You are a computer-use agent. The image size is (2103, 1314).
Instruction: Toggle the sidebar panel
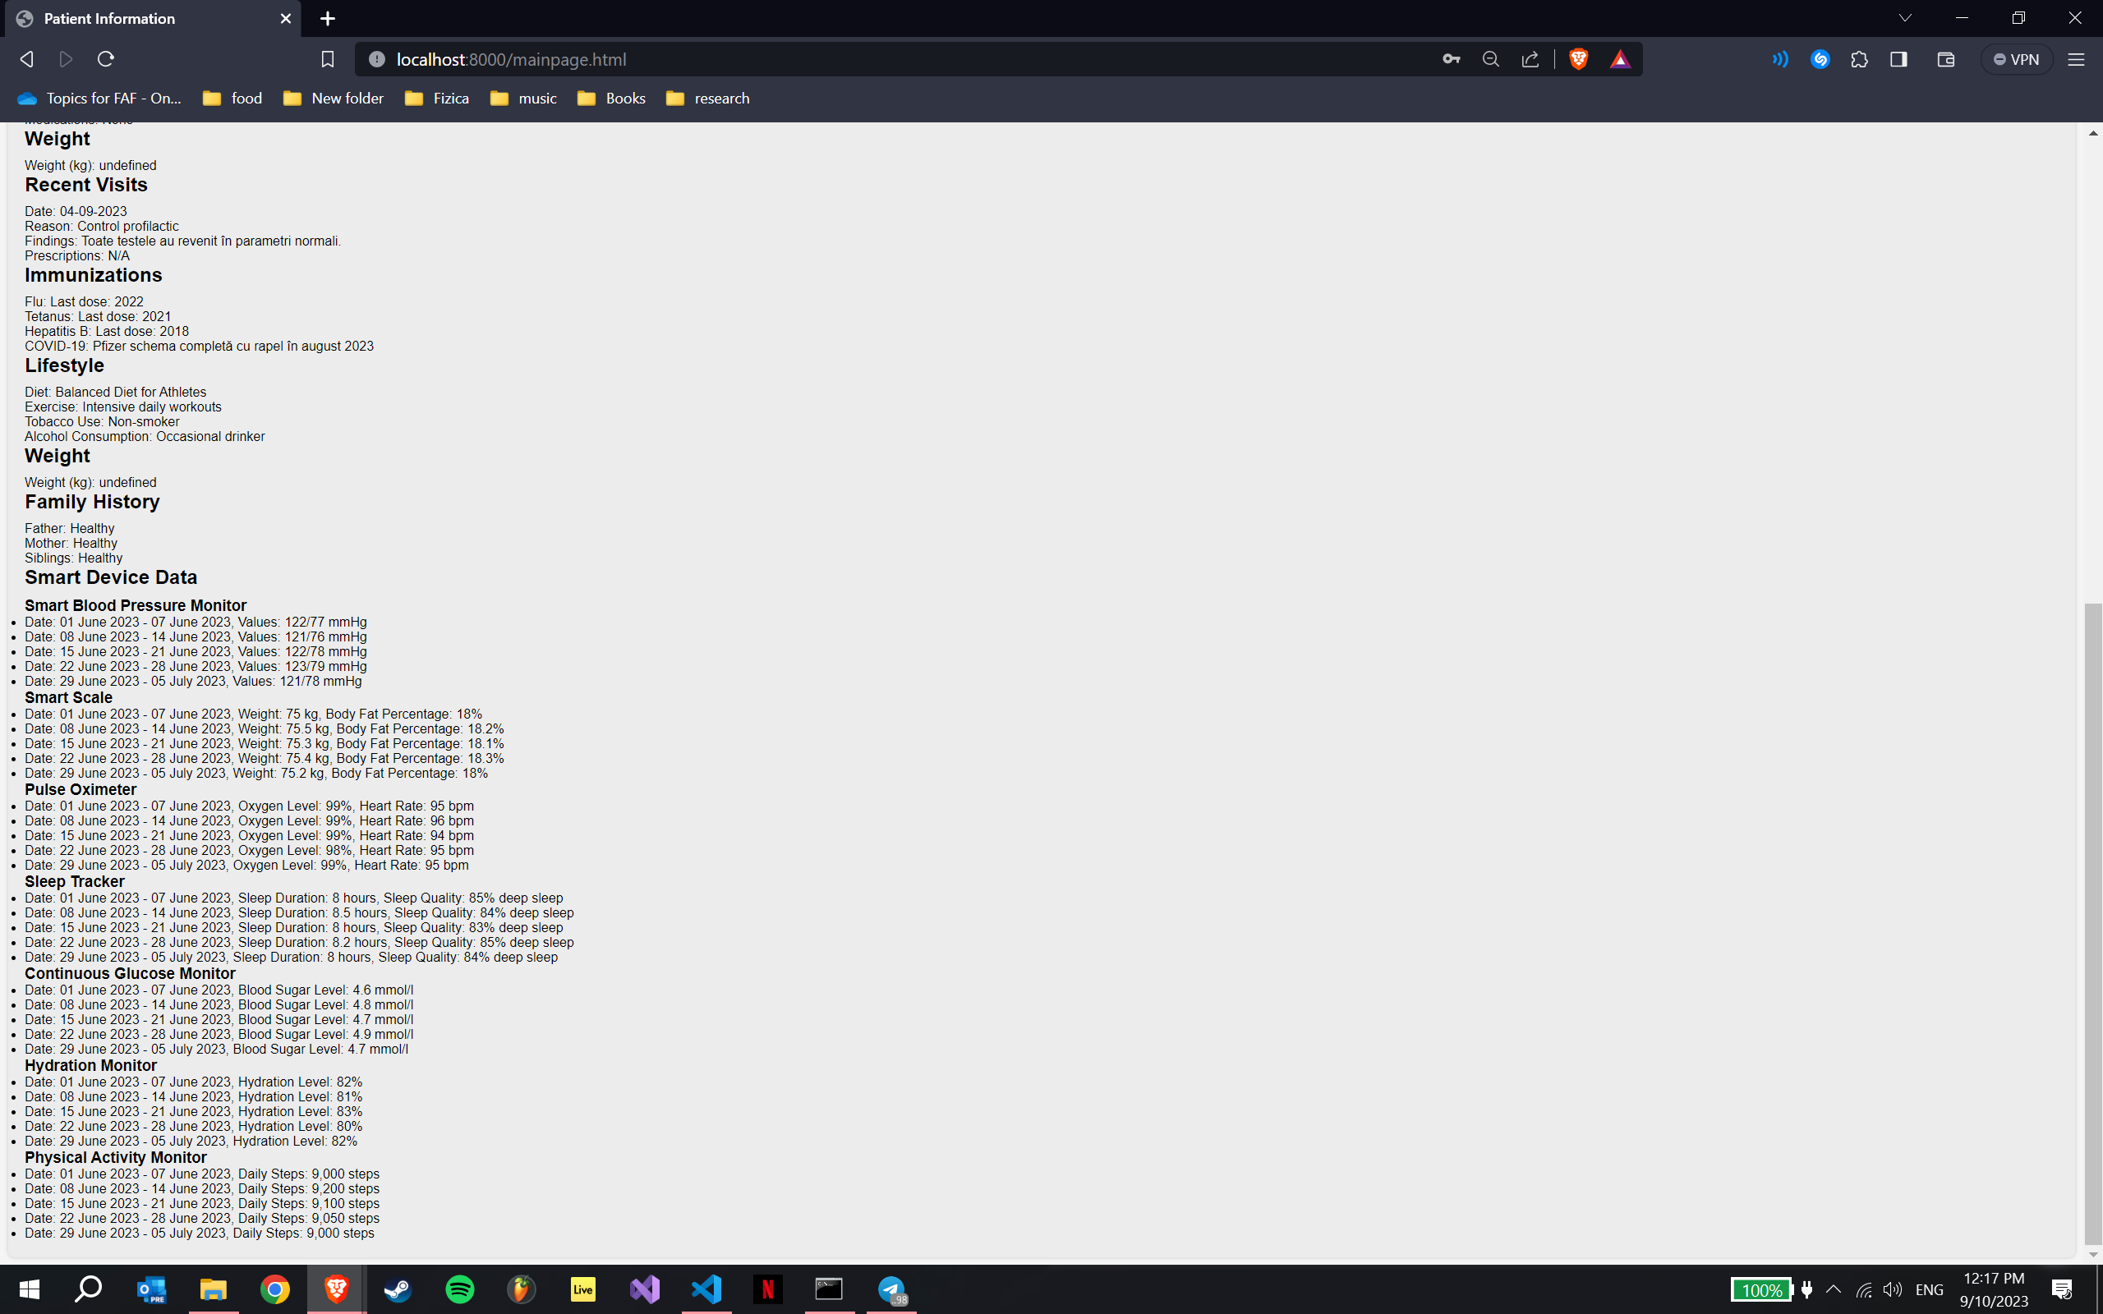coord(1898,59)
